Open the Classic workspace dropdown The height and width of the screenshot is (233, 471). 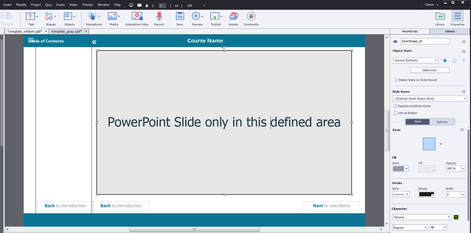[432, 5]
